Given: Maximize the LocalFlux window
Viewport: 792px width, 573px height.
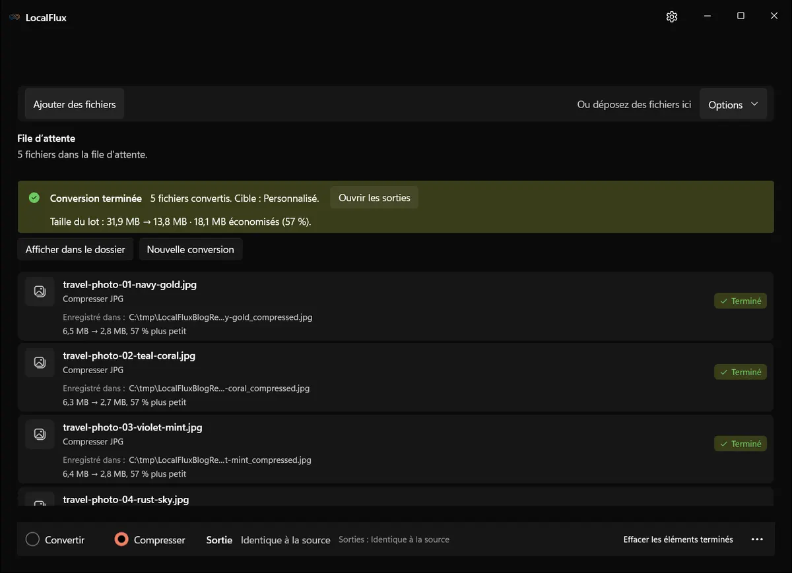Looking at the screenshot, I should click(x=741, y=16).
